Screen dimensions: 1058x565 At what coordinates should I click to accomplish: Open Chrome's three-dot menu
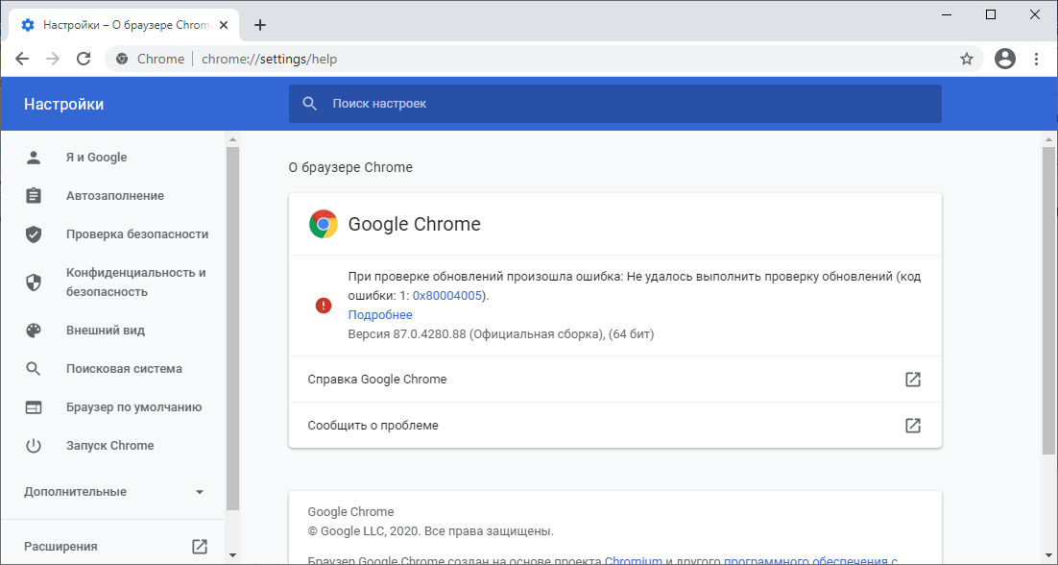[1037, 59]
